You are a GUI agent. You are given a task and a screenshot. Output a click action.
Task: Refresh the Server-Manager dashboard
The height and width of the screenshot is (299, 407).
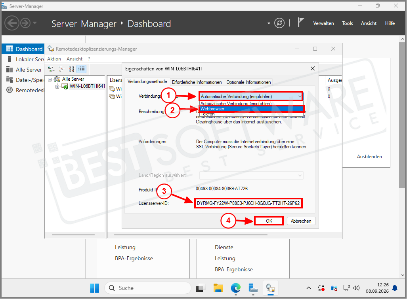(x=279, y=23)
